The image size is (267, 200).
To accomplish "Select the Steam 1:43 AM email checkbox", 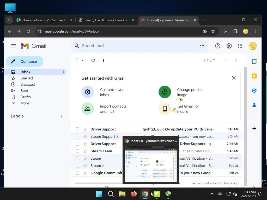I will click(77, 158).
